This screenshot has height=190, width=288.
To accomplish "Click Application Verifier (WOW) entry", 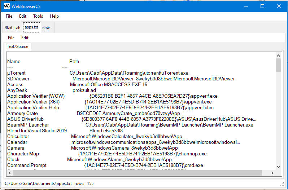I will point(36,96).
